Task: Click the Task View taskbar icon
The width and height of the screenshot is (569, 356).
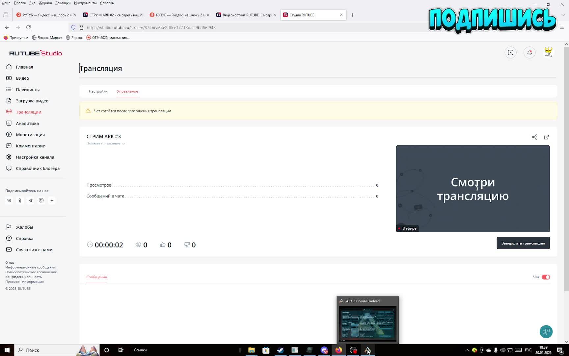Action: pyautogui.click(x=121, y=350)
